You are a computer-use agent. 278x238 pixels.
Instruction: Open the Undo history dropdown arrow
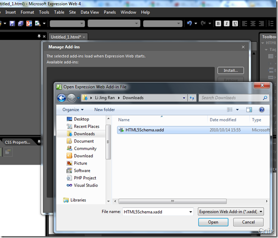pyautogui.click(x=196, y=23)
